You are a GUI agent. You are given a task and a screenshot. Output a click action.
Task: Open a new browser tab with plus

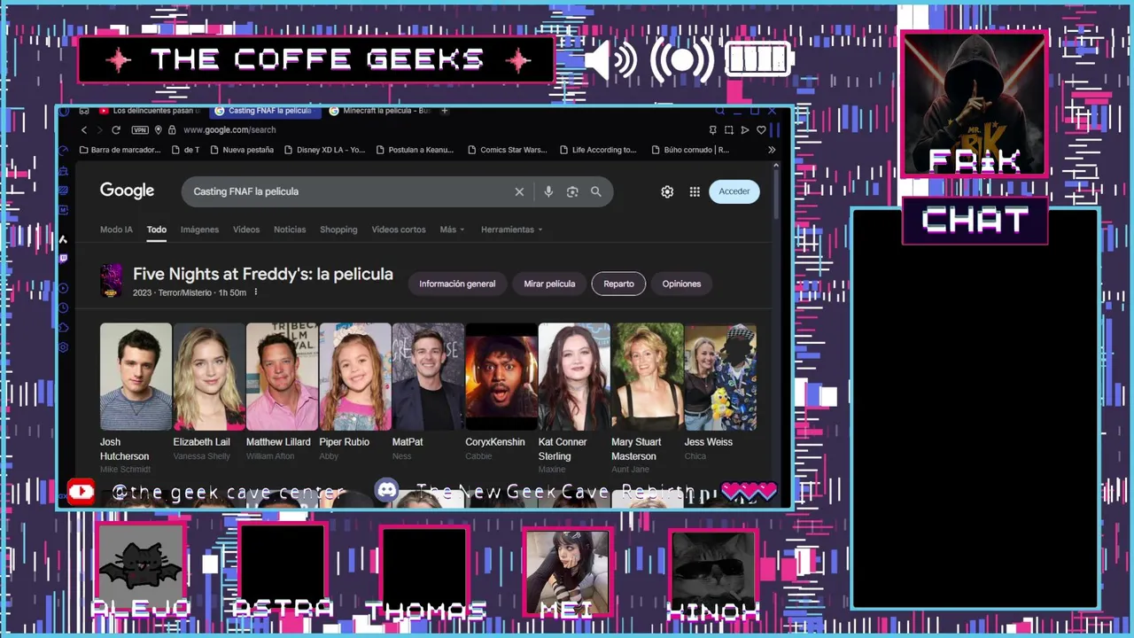pos(445,111)
